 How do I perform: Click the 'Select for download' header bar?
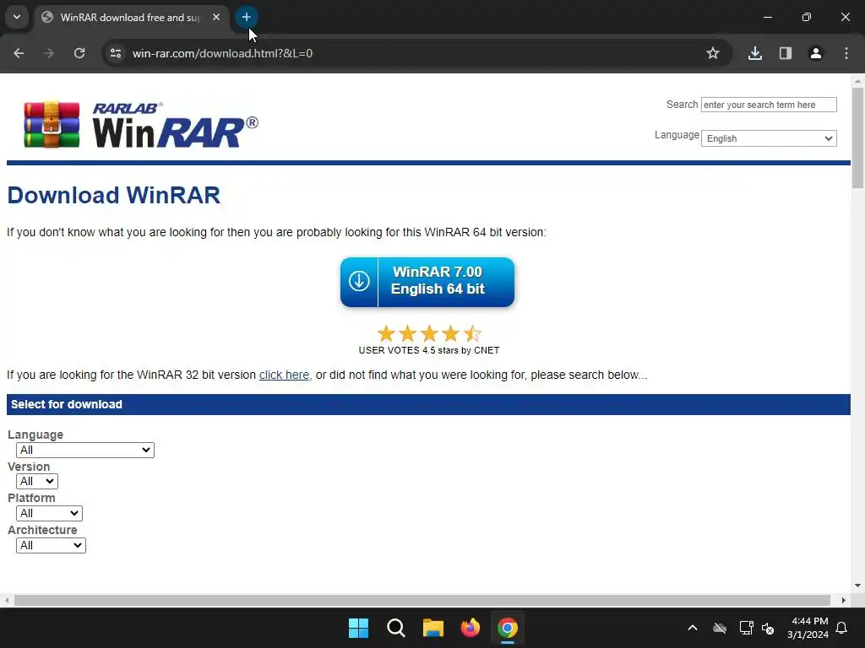click(428, 404)
